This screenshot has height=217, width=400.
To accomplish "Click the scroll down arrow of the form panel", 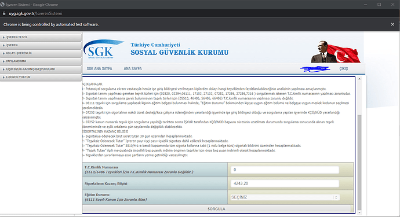I will 359,212.
